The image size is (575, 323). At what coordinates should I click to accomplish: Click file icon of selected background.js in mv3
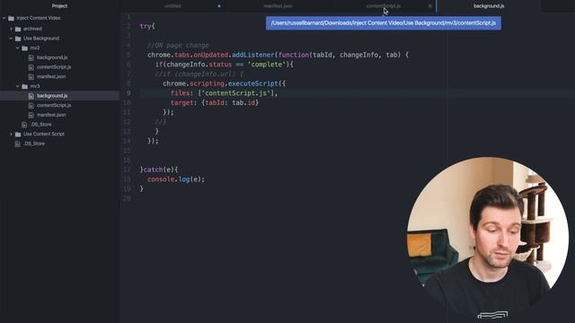31,96
